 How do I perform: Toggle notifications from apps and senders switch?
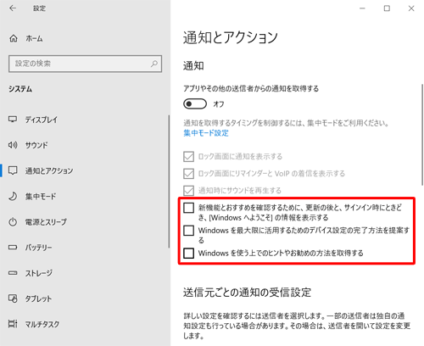point(195,103)
